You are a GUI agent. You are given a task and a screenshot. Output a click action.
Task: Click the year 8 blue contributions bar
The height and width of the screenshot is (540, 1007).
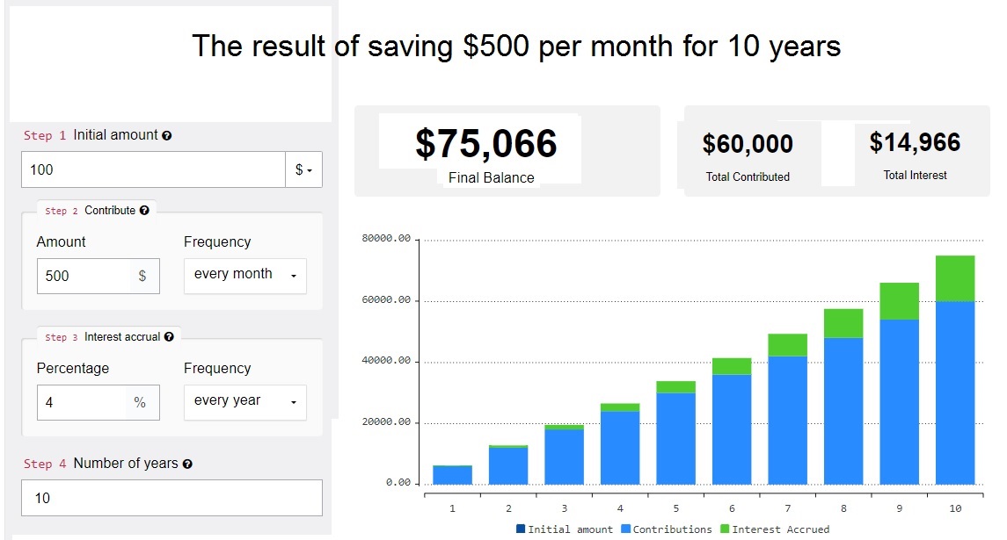click(x=843, y=410)
